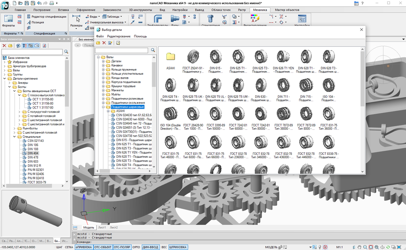Select the DIN 404 item in the tree
Screen dimensions: 406x250
coord(33,153)
